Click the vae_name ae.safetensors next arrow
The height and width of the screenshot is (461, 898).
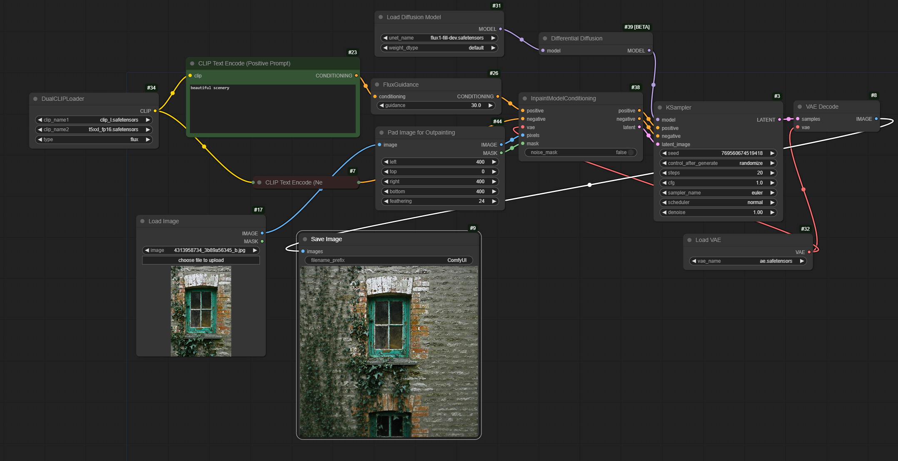pos(802,261)
